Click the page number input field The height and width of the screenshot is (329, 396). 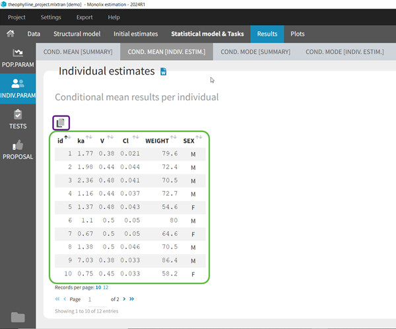click(x=97, y=300)
